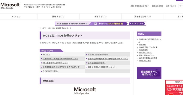Image resolution: width=183 pixels, height=95 pixels.
Task: Open the 受験するには navigation menu
Action: (58, 17)
